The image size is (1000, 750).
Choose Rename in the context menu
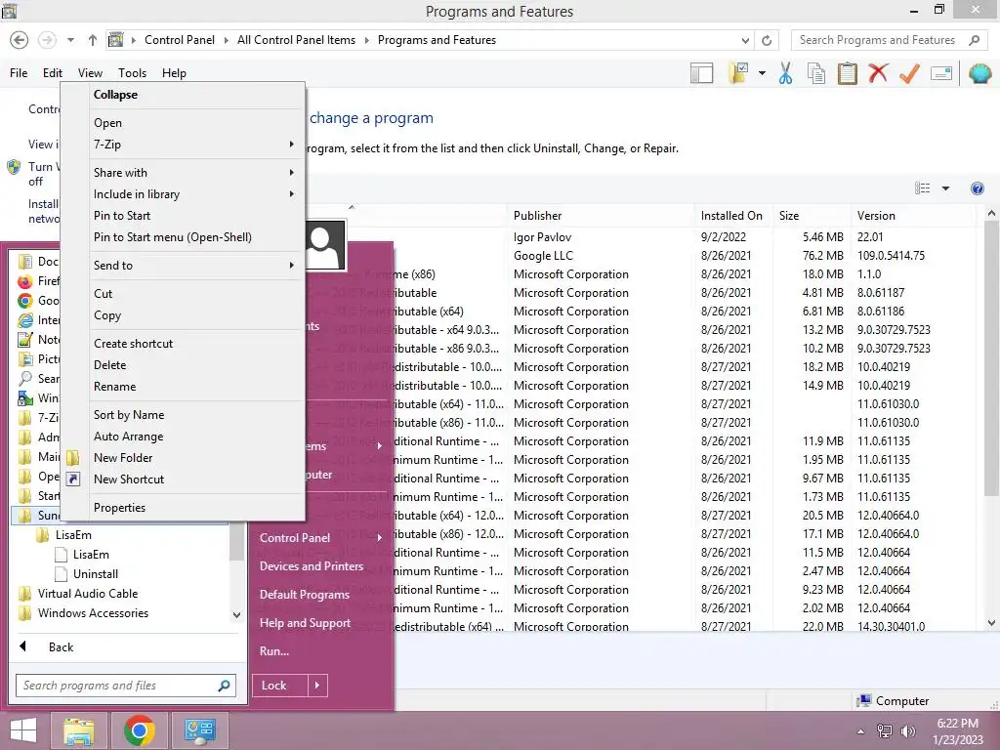(183, 387)
